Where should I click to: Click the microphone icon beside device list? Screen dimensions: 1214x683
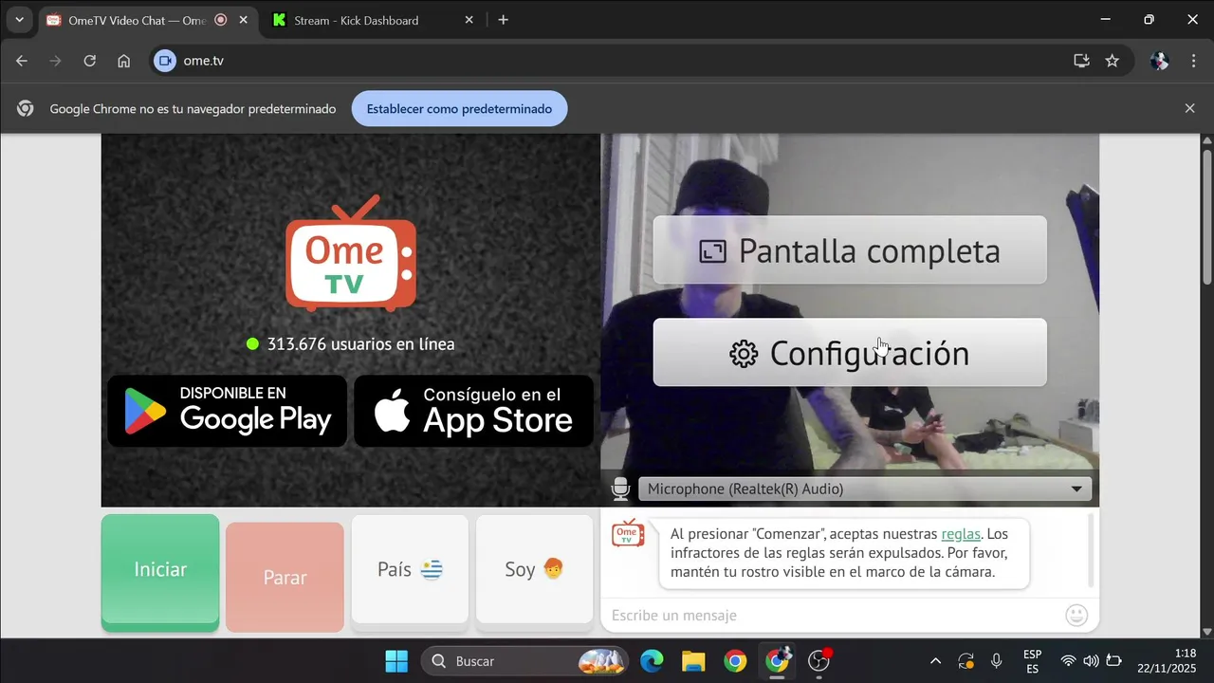620,489
